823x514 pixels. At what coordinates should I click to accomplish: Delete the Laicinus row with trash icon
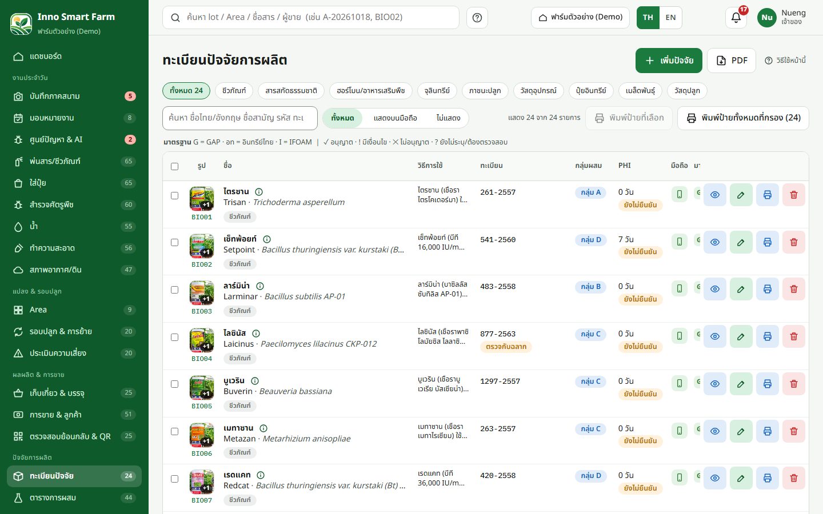pos(793,336)
